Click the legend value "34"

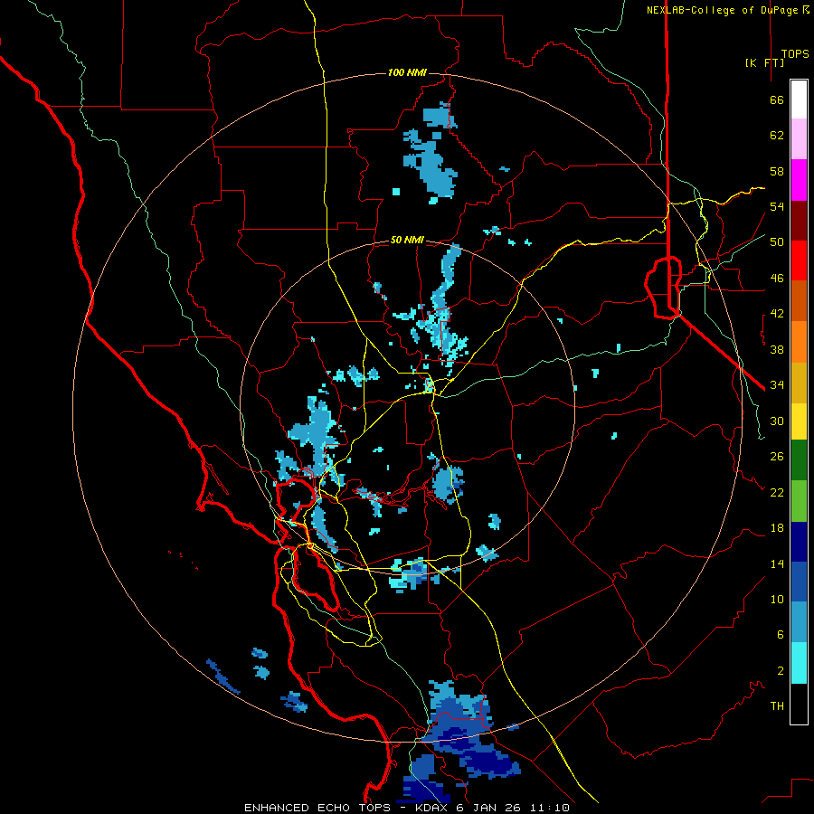click(777, 385)
